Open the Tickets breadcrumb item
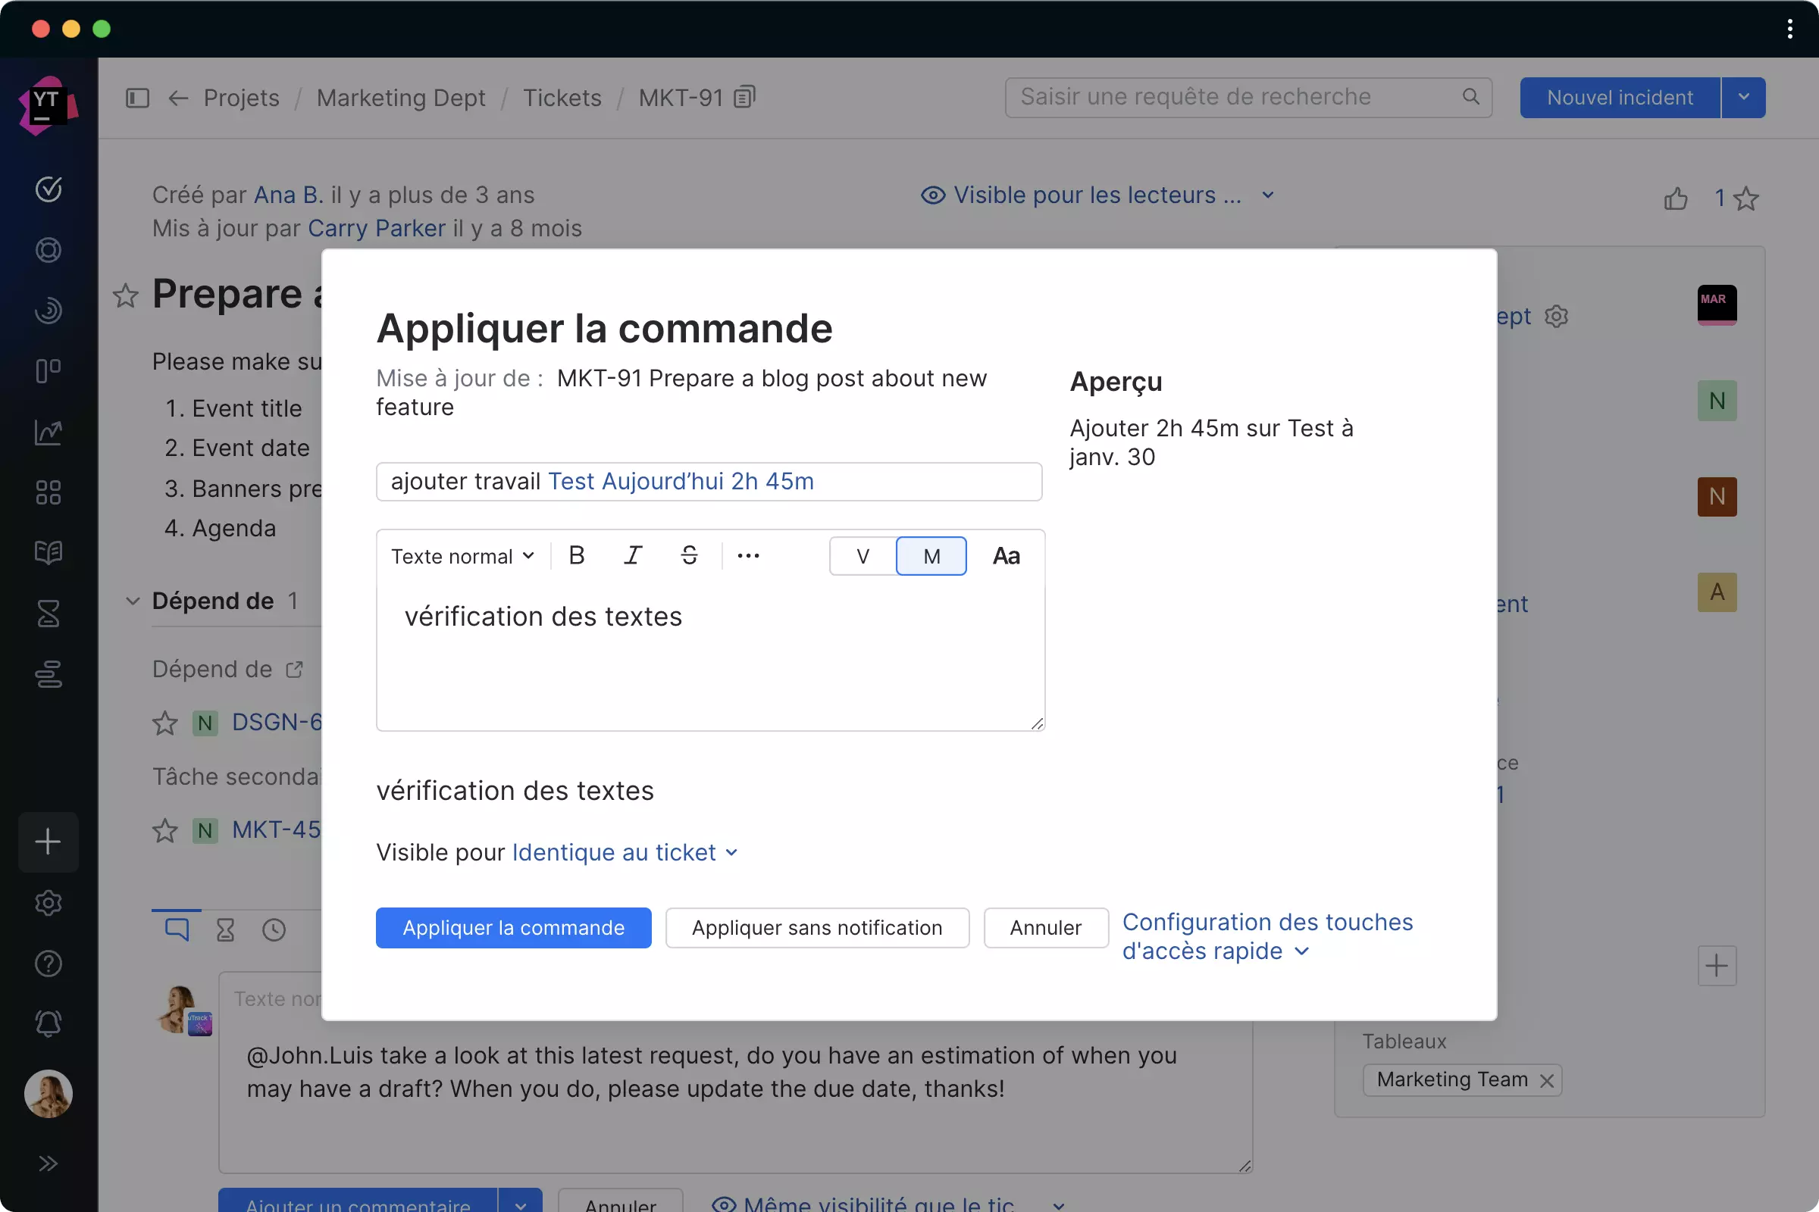Image resolution: width=1819 pixels, height=1212 pixels. coord(562,98)
